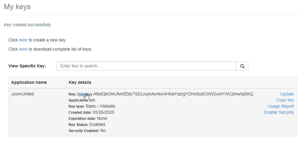
Task: Click the magnifier search button
Action: [x=242, y=66]
